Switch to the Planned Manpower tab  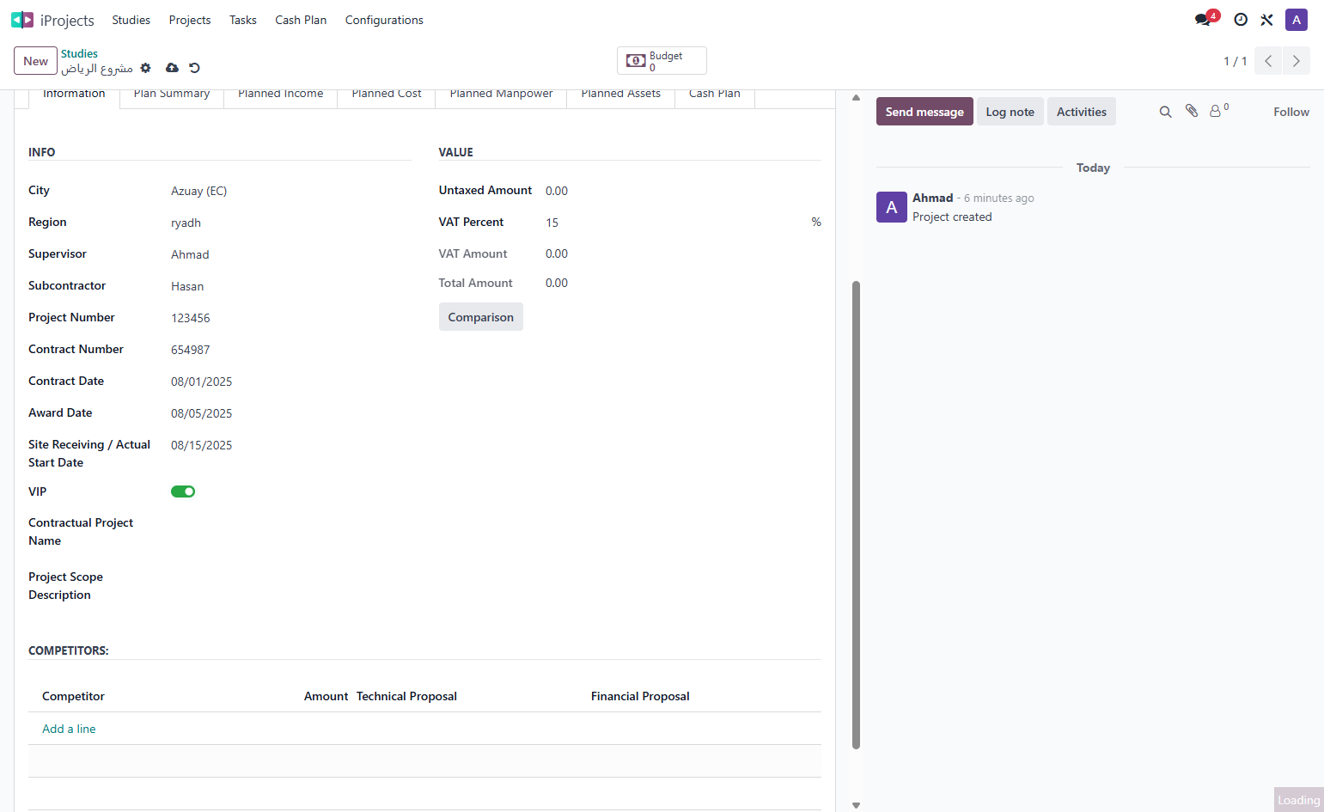(502, 95)
